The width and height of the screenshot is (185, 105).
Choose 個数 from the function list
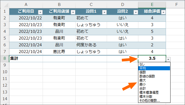tap(154, 72)
